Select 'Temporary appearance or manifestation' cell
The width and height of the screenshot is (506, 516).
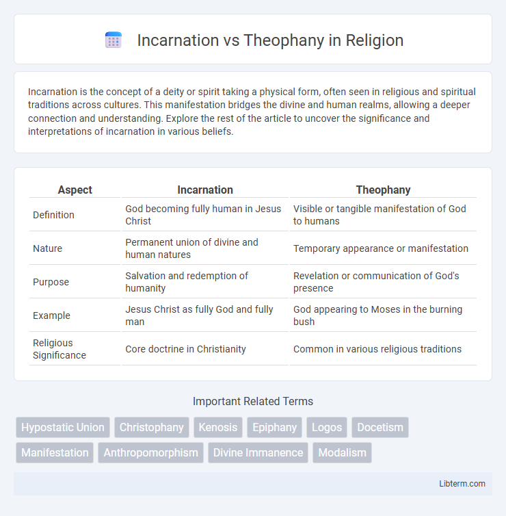383,248
